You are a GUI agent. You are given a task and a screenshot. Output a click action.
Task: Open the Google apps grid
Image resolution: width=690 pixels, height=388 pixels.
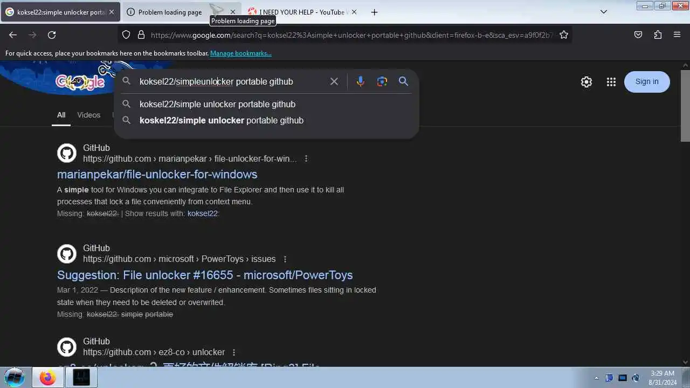(611, 82)
